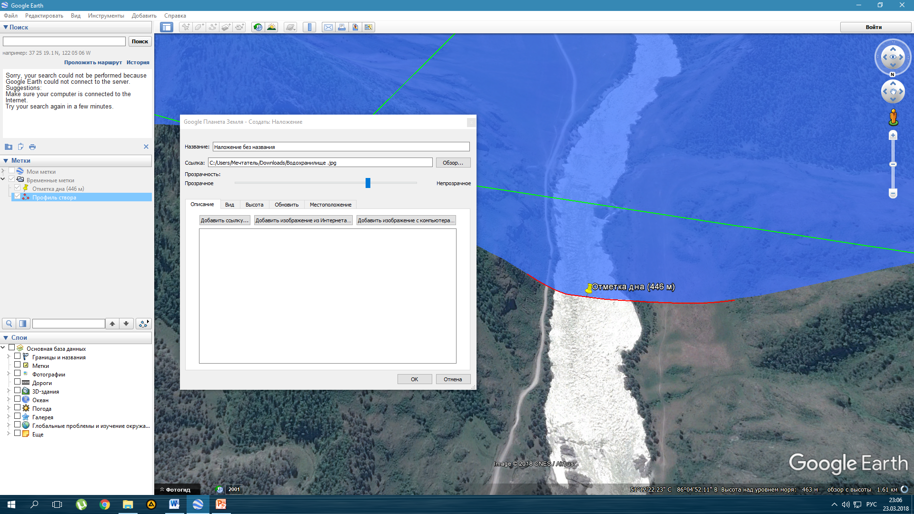Toggle sunlight across landscape icon

tap(271, 27)
